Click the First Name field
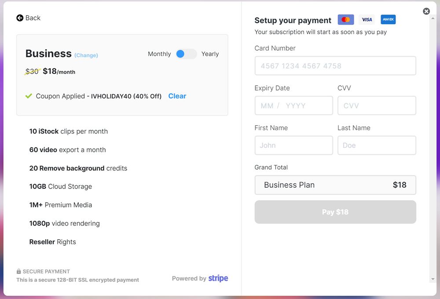The width and height of the screenshot is (440, 299). [x=293, y=145]
